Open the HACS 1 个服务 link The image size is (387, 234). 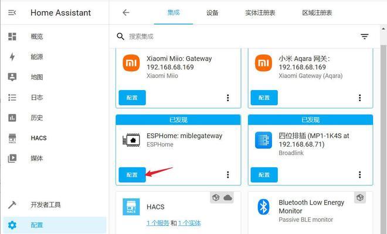click(x=158, y=223)
